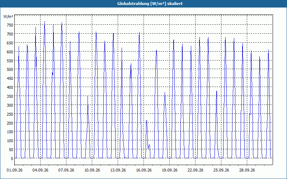Select the x-axis date 07.09.26
287x179 pixels.
point(66,170)
